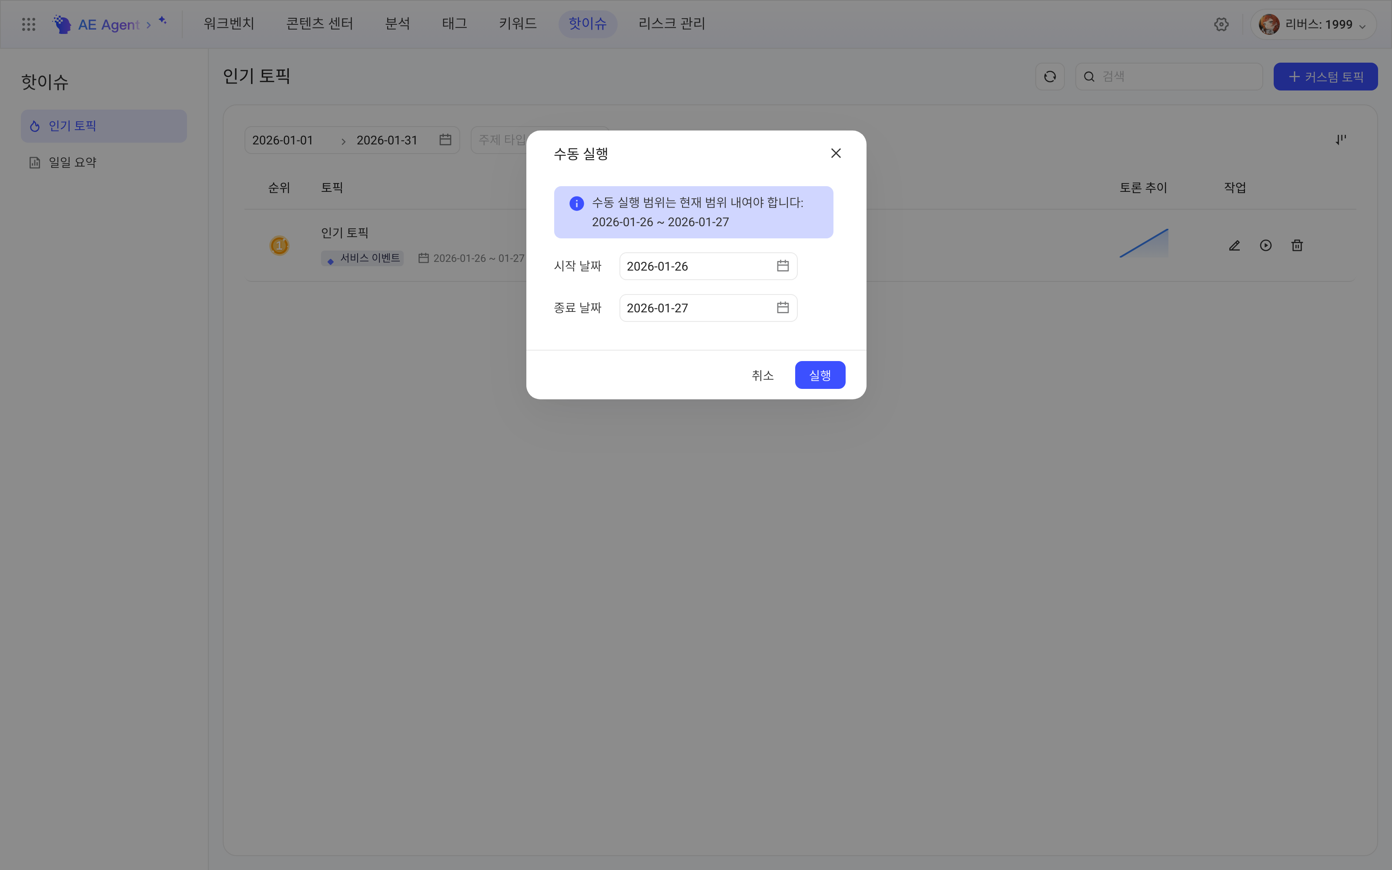Go to the 분석 tab
The width and height of the screenshot is (1392, 870).
tap(398, 23)
